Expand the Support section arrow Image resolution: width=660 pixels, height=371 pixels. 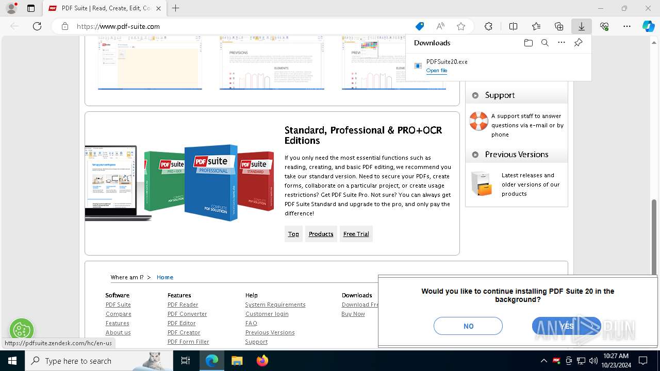[475, 95]
